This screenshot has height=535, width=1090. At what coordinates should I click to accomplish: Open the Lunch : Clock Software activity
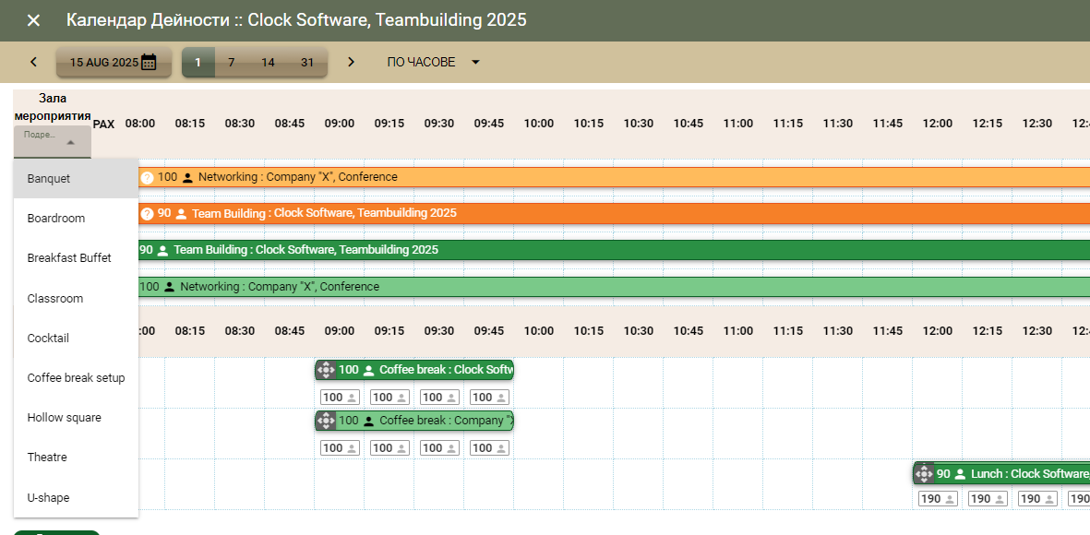point(1001,474)
